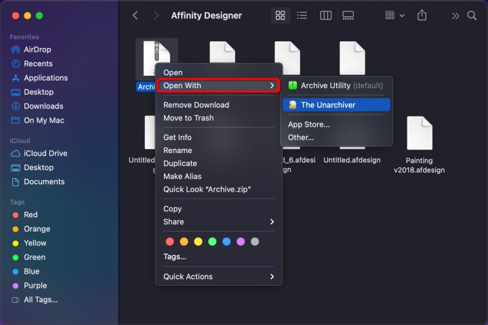Choose Remove Download in context menu
Viewport: 488px width, 325px height.
click(x=218, y=105)
